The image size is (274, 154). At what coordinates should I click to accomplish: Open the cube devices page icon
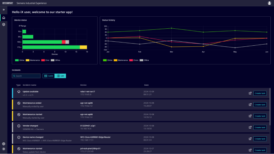[4, 24]
